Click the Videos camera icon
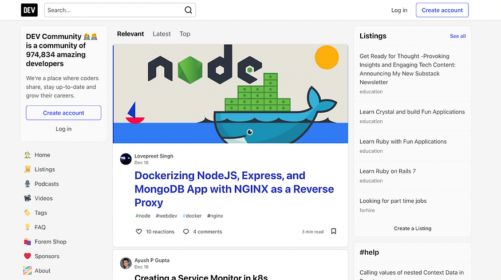This screenshot has width=501, height=280. [27, 198]
